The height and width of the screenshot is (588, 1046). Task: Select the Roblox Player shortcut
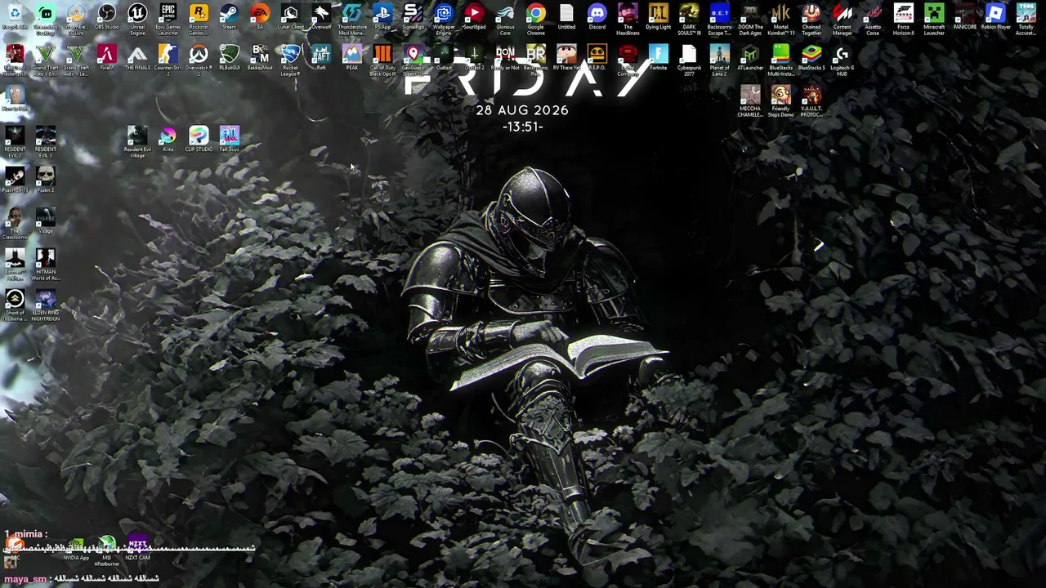tap(995, 18)
